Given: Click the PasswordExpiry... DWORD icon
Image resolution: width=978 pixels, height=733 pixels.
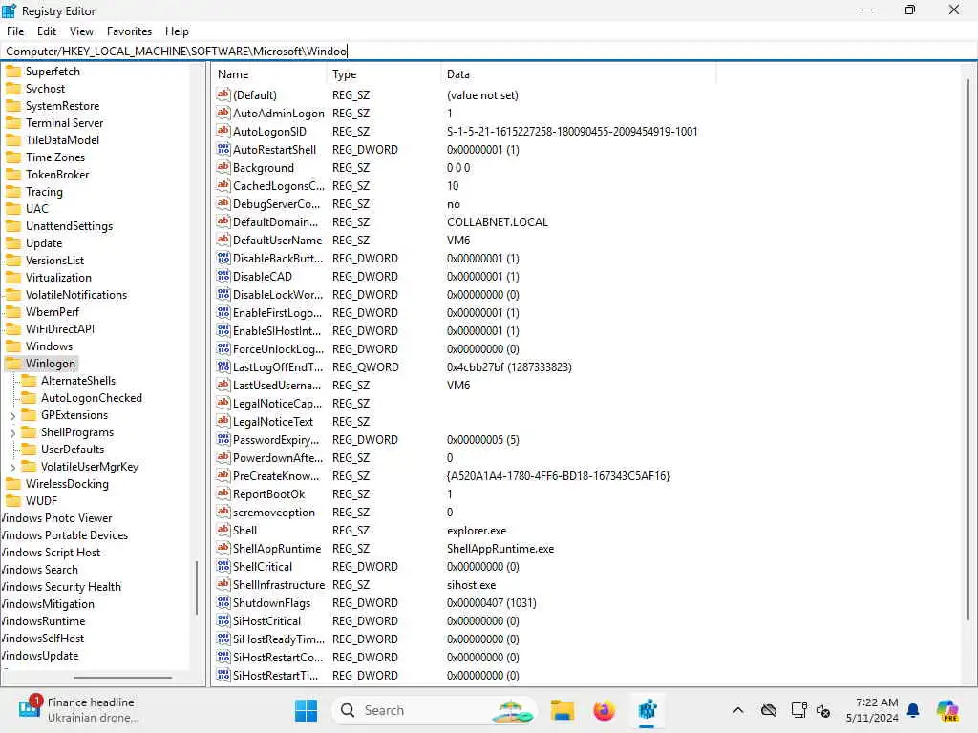Looking at the screenshot, I should coord(223,439).
